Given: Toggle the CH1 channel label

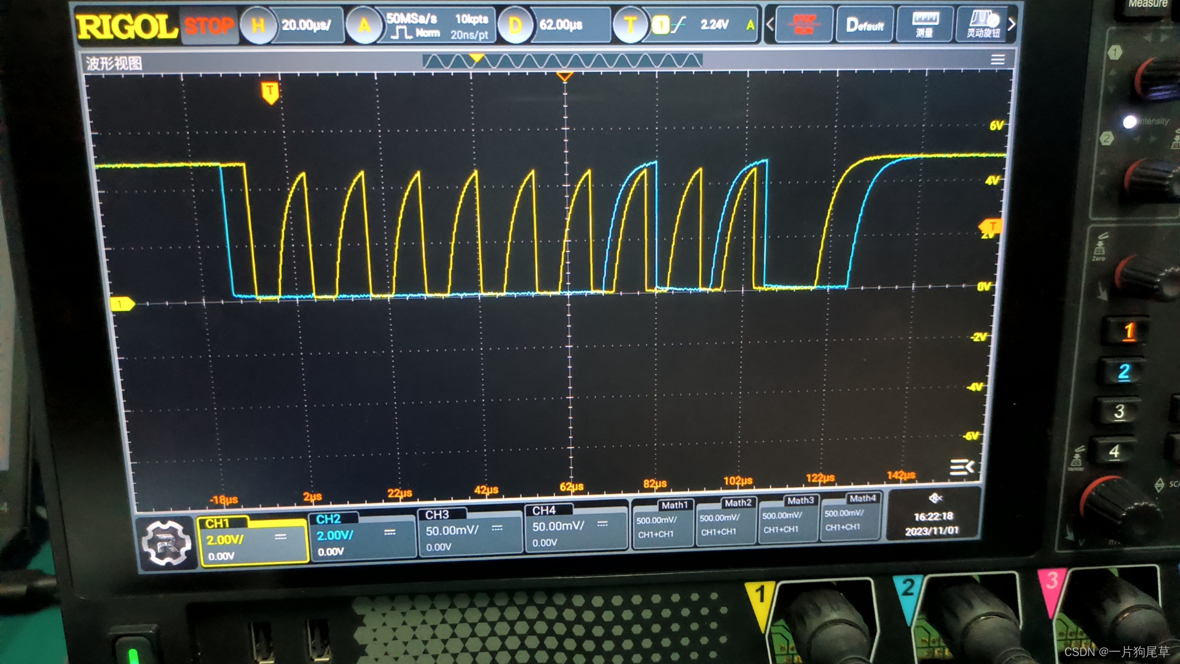Looking at the screenshot, I should (219, 523).
